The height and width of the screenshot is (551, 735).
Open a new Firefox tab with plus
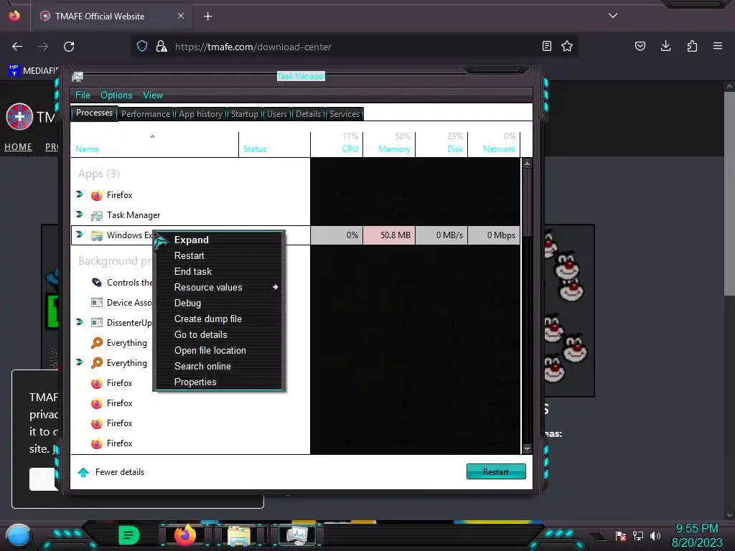click(207, 17)
